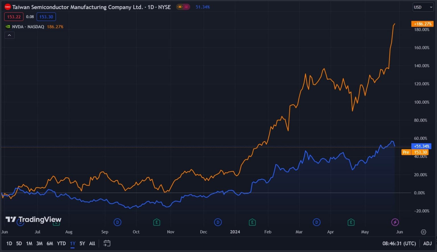Open chart settings gear on time axis
Image resolution: width=437 pixels, height=252 pixels.
click(x=424, y=232)
